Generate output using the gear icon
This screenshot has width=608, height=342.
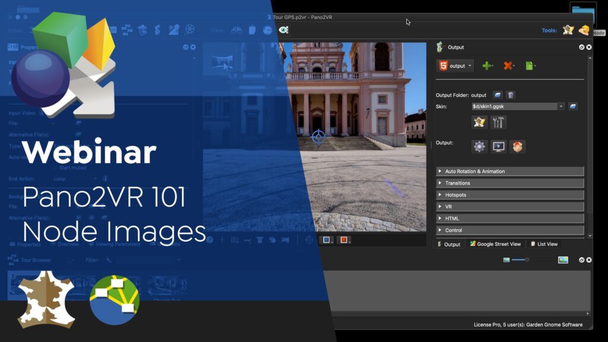(x=479, y=147)
